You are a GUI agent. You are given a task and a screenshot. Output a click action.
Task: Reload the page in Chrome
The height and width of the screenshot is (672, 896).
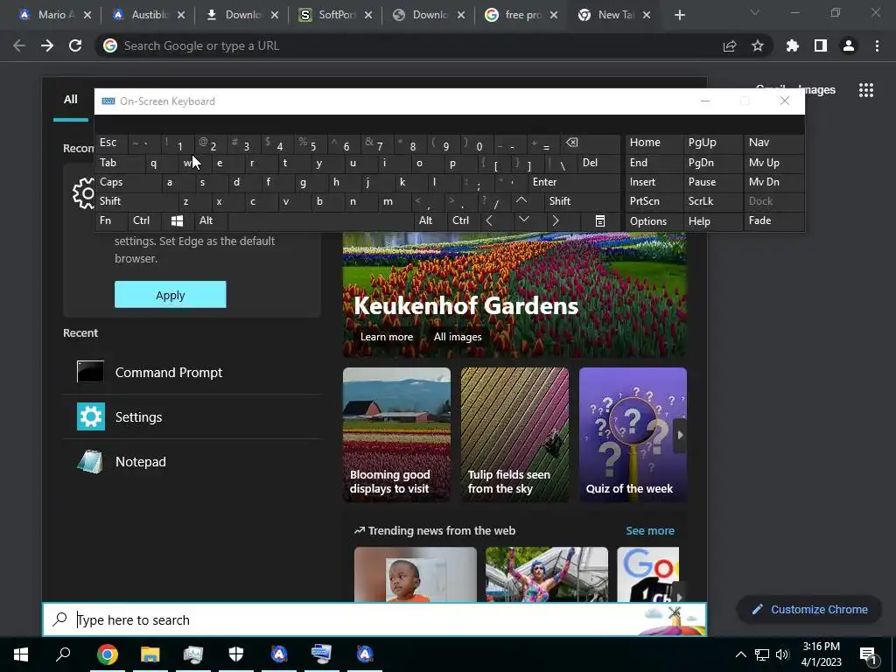[x=75, y=45]
